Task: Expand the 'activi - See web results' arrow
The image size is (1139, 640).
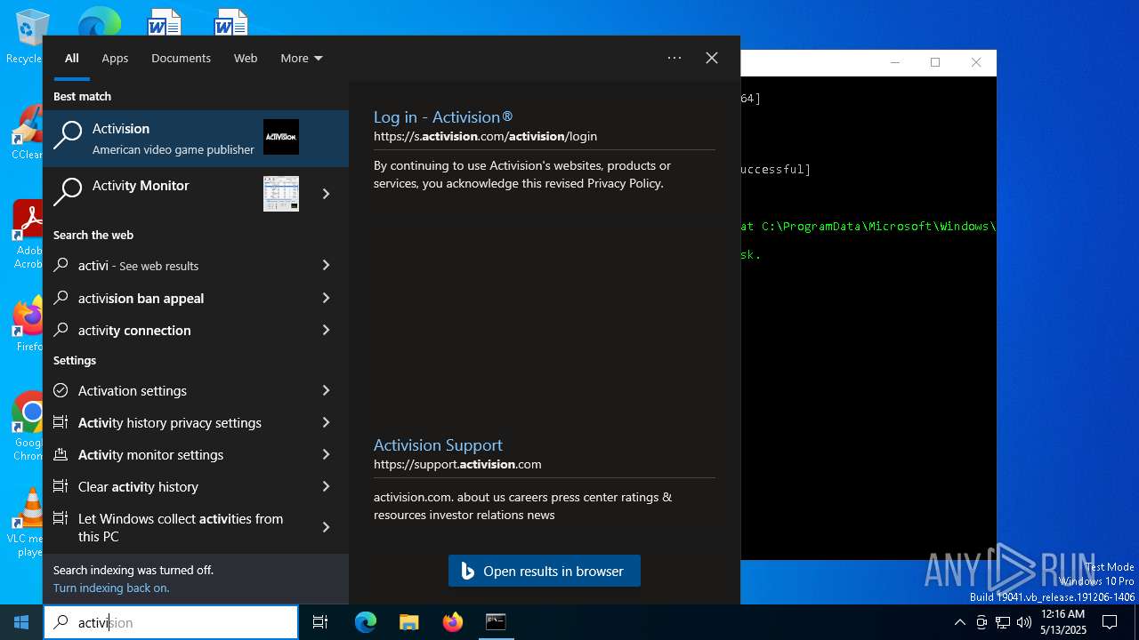Action: (x=326, y=265)
